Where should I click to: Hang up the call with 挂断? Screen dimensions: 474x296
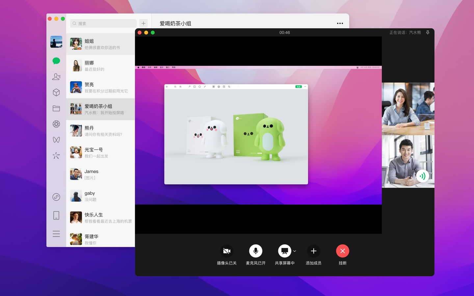pos(343,251)
